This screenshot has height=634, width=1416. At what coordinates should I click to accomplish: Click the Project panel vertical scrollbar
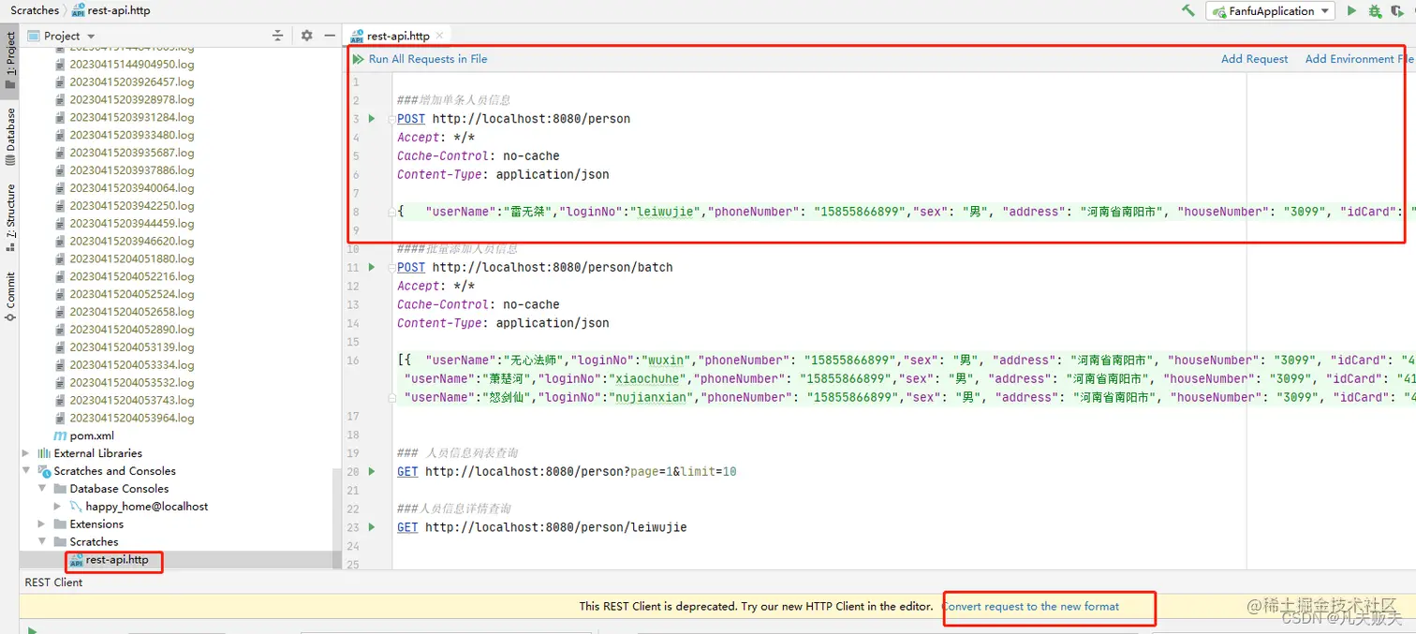tap(337, 517)
